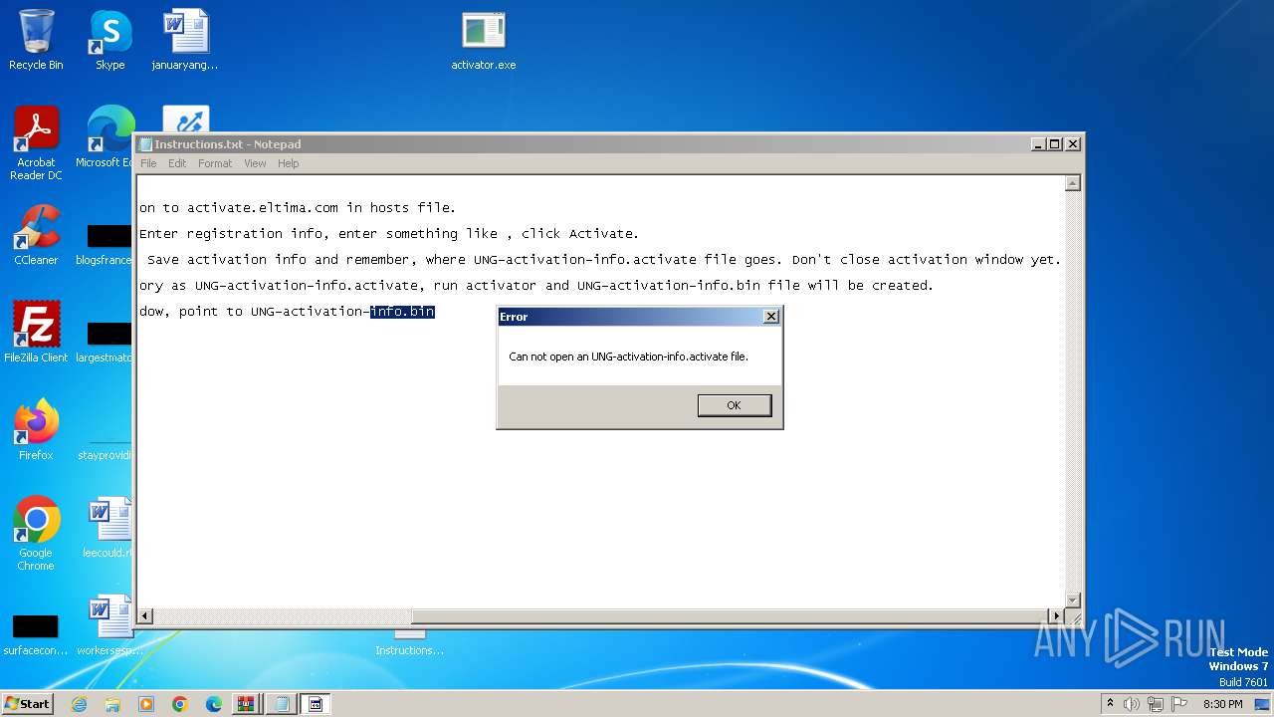
Task: Minimize the Notepad window
Action: (1038, 143)
